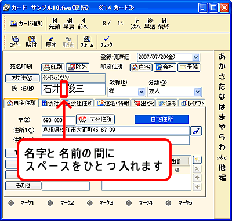This screenshot has height=221, width=232.
Task: Select the ま row index
Action: click(x=222, y=117)
